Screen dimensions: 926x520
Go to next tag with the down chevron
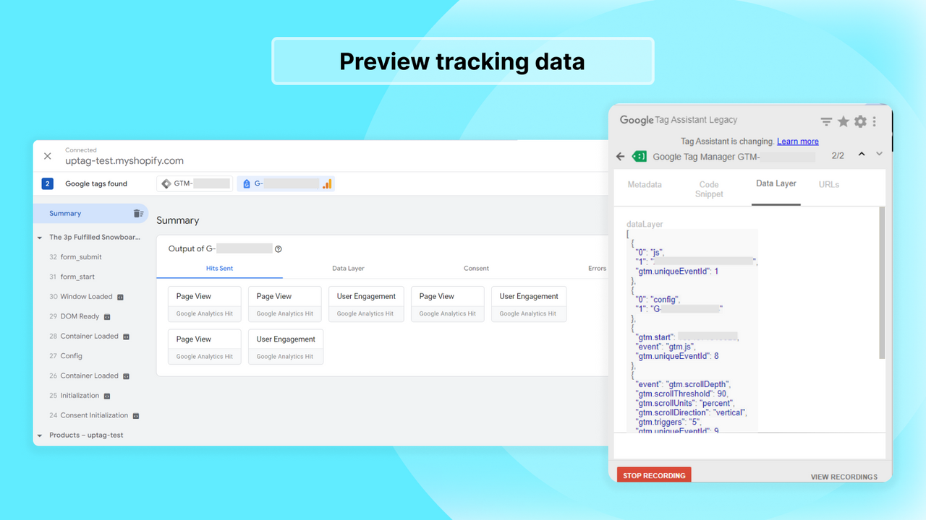[x=880, y=154]
